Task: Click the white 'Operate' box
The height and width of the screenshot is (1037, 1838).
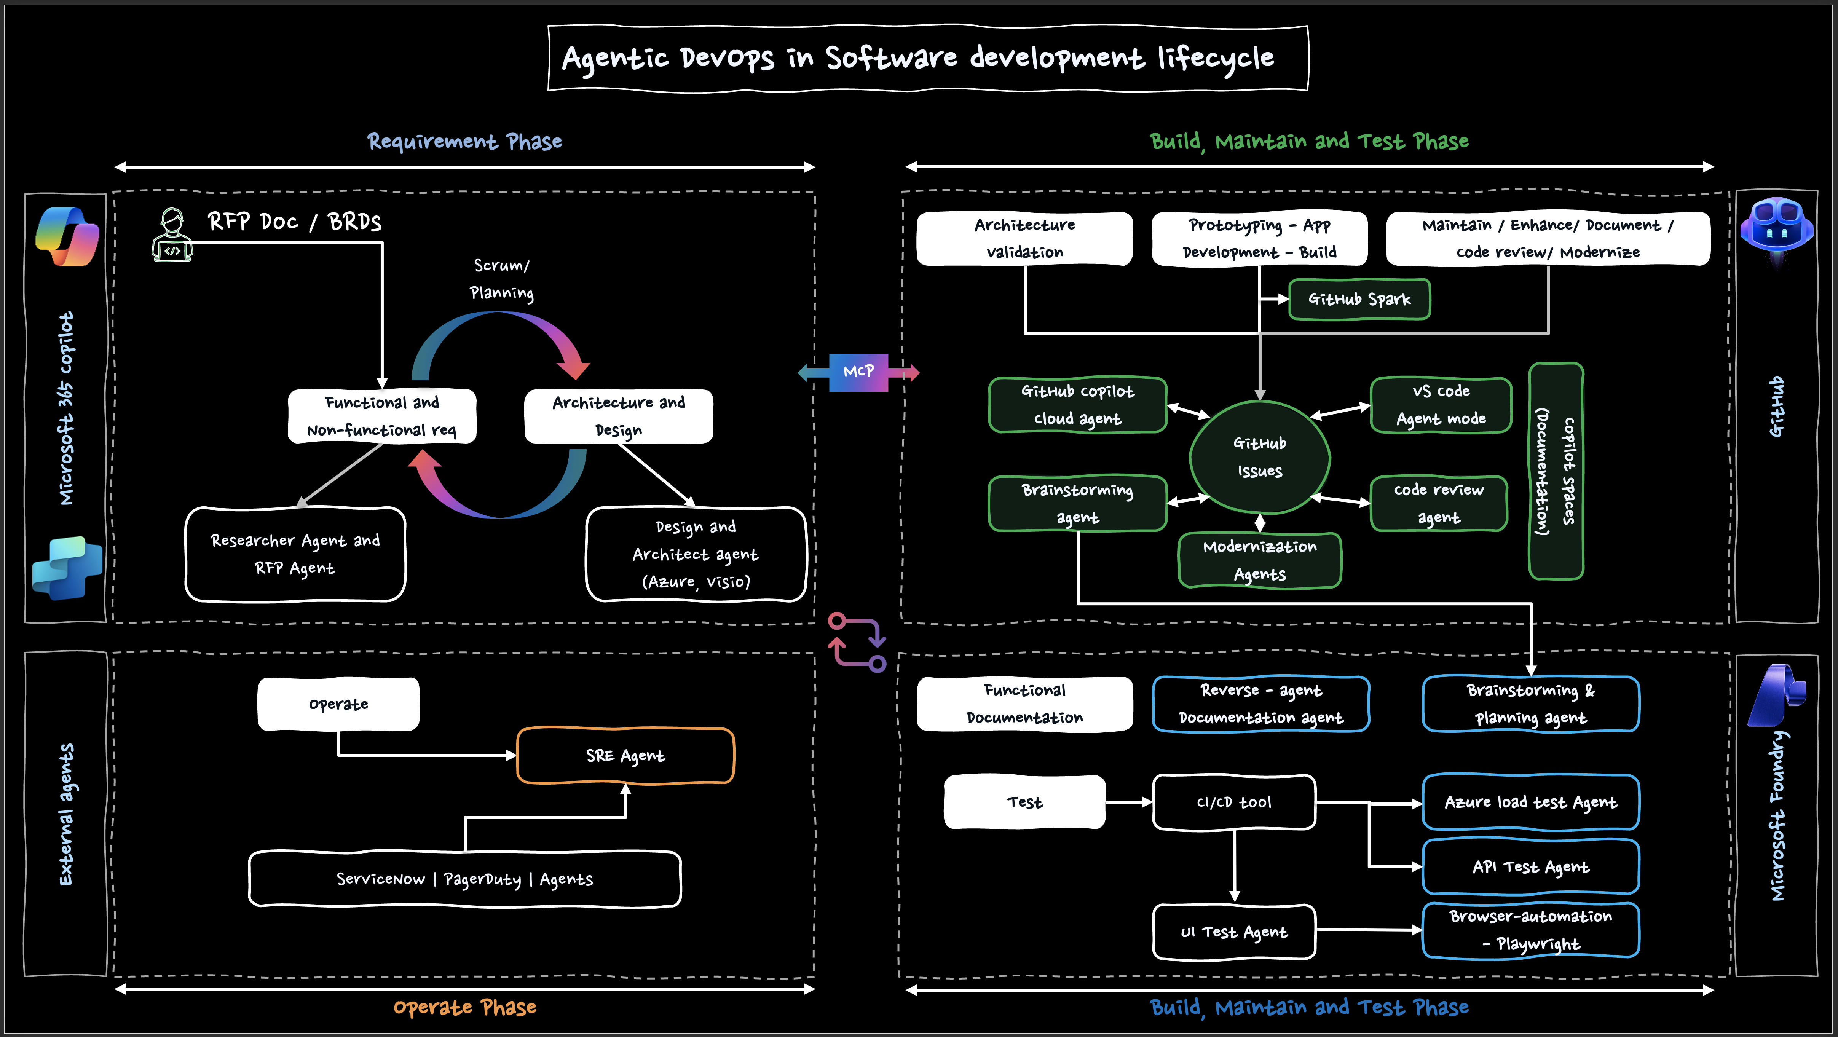Action: (338, 704)
